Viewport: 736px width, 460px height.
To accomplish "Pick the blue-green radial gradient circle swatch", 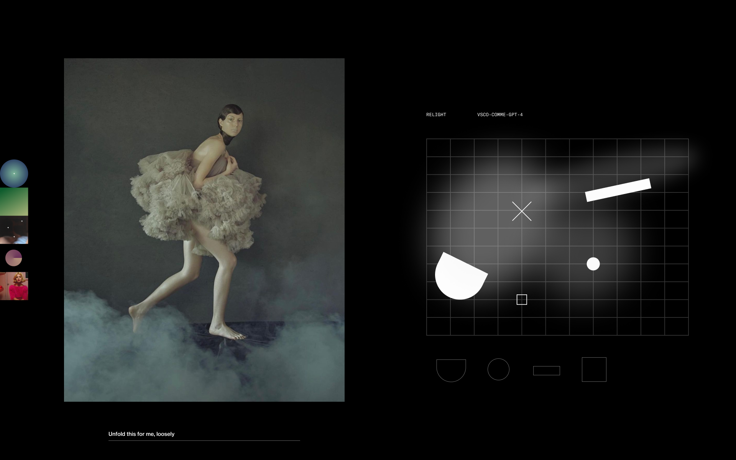I will pyautogui.click(x=14, y=173).
